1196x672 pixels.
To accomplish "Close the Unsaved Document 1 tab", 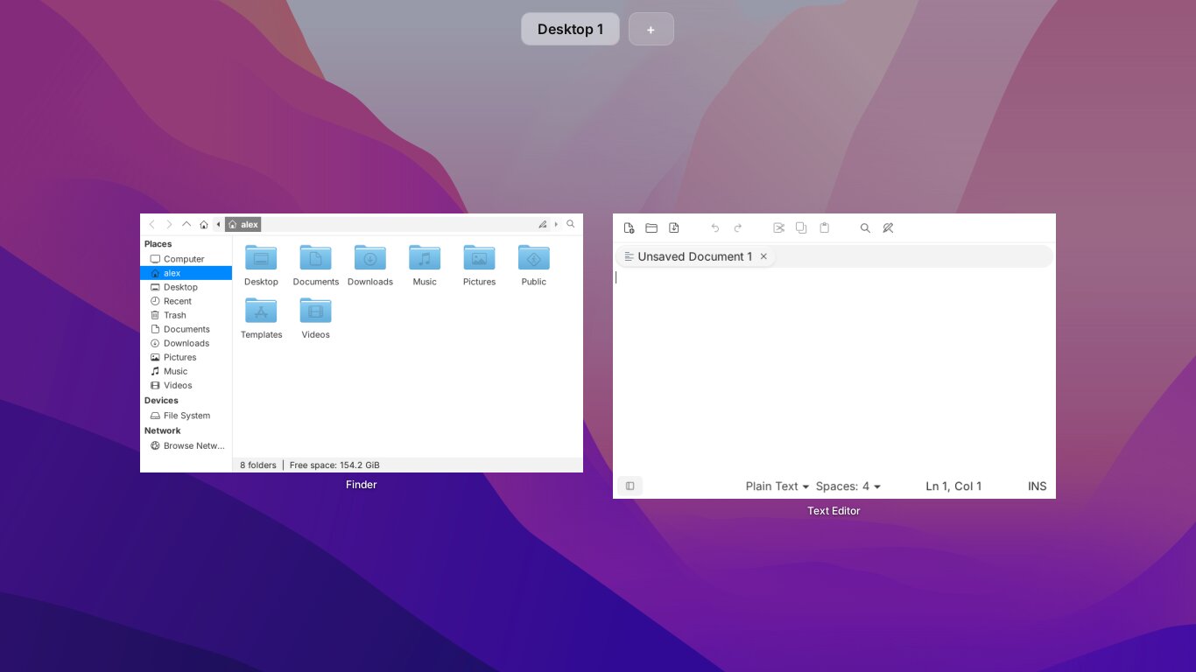I will 763,256.
